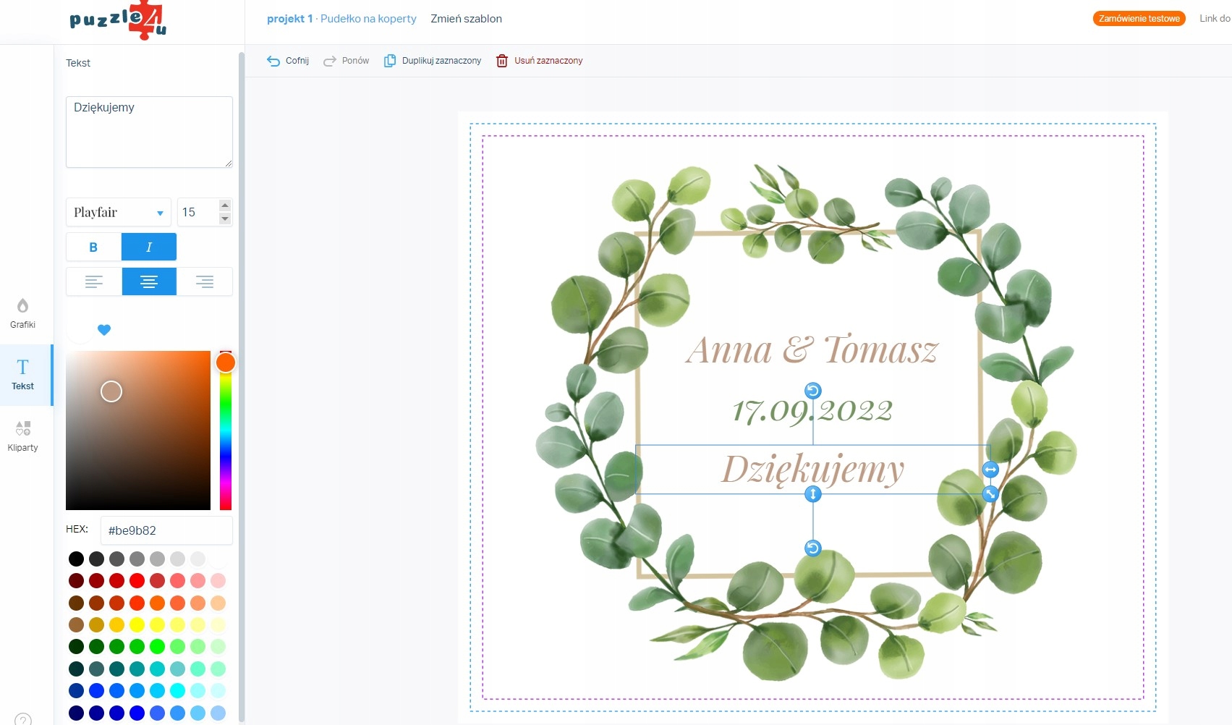
Task: Select right text alignment
Action: pyautogui.click(x=205, y=281)
